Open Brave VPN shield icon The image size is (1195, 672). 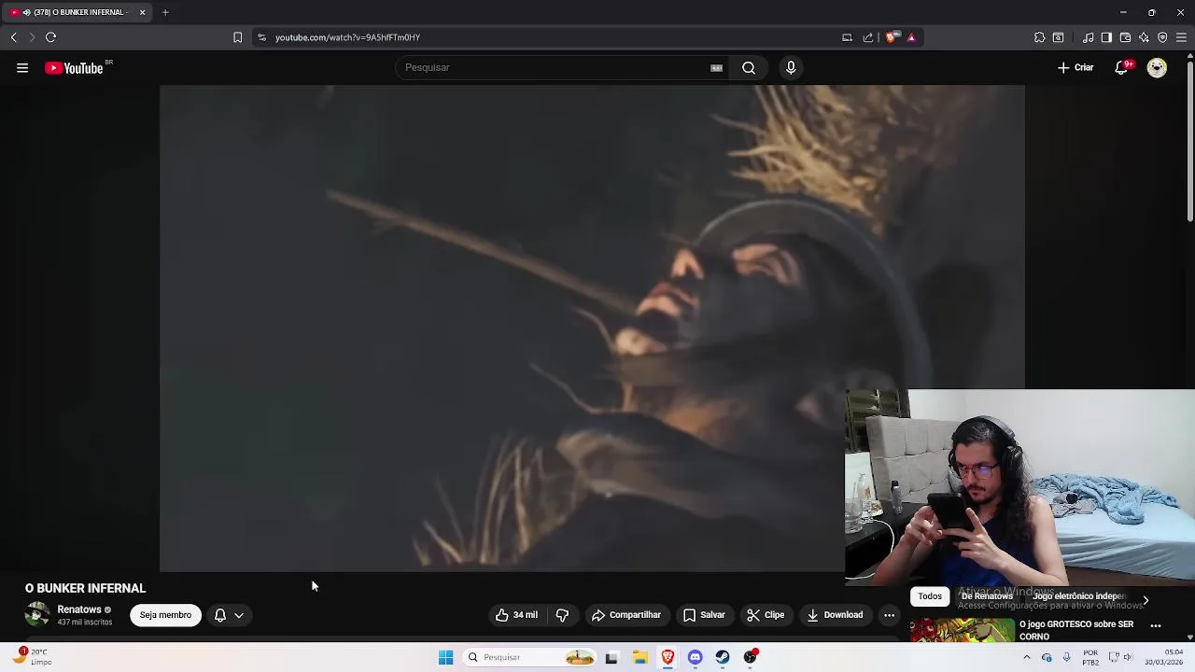tap(1162, 37)
